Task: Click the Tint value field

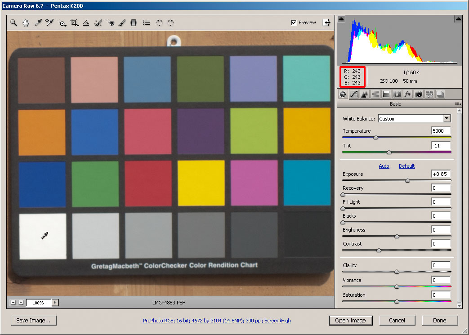Action: pos(441,146)
